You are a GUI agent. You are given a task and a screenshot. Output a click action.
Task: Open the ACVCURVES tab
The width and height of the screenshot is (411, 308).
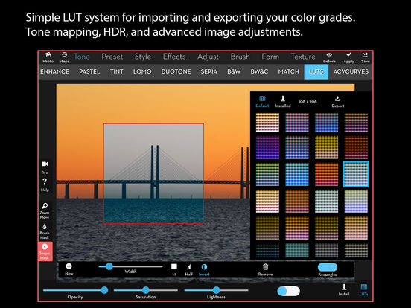coord(351,71)
